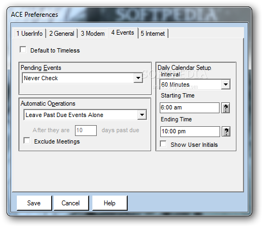This screenshot has width=263, height=227.
Task: Click the Leave Past Due Events Alone text
Action: [x=64, y=115]
